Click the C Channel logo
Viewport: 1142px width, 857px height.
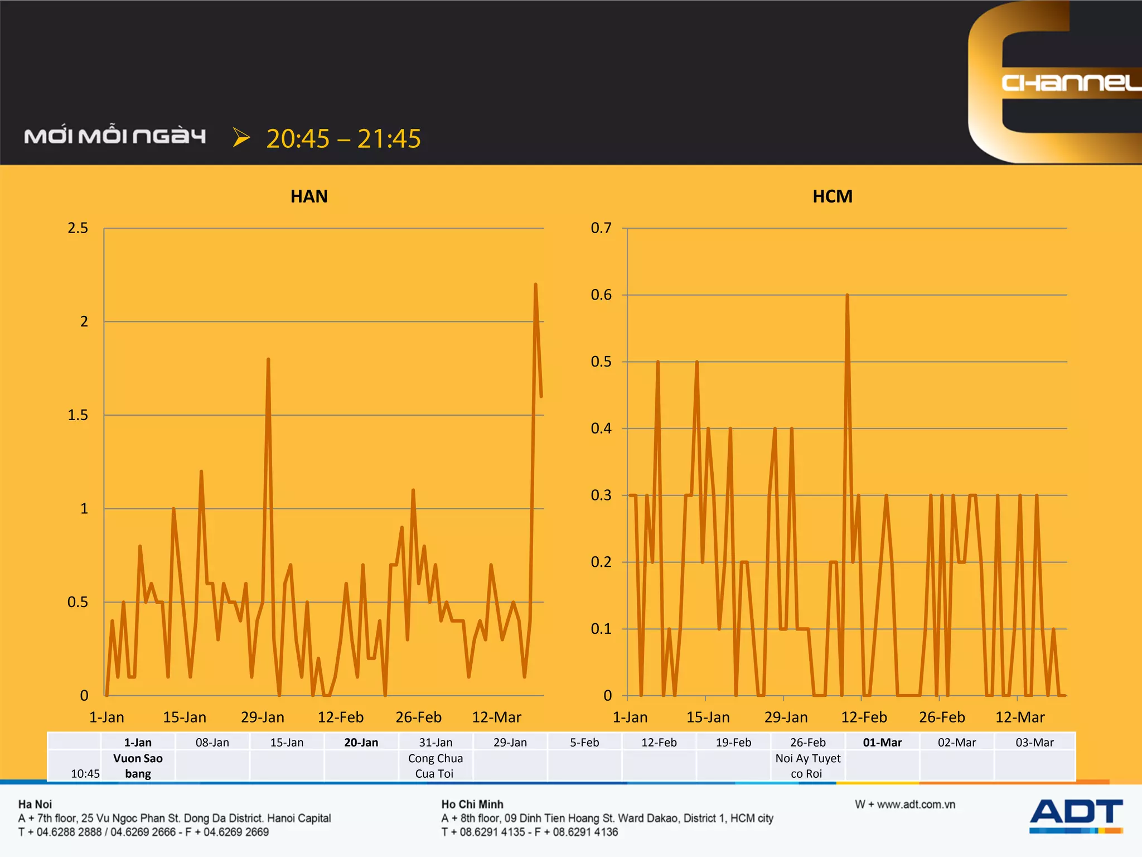pos(1054,82)
